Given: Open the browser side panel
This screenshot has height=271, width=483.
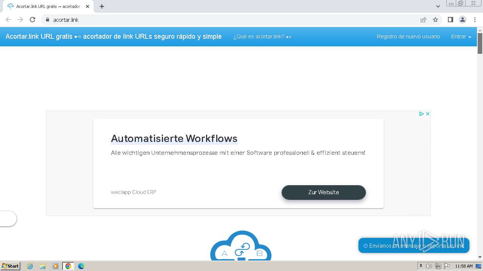Looking at the screenshot, I should (450, 20).
